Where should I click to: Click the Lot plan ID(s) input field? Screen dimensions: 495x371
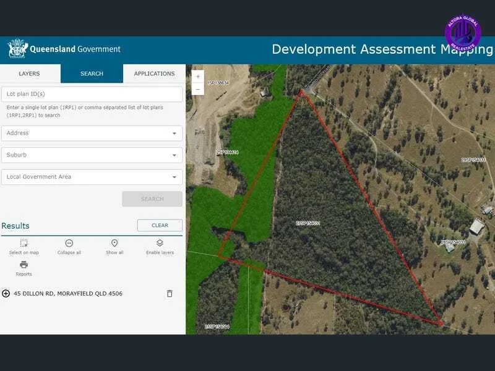pos(92,94)
